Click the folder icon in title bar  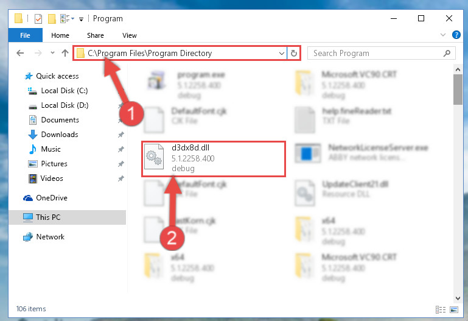pos(18,18)
